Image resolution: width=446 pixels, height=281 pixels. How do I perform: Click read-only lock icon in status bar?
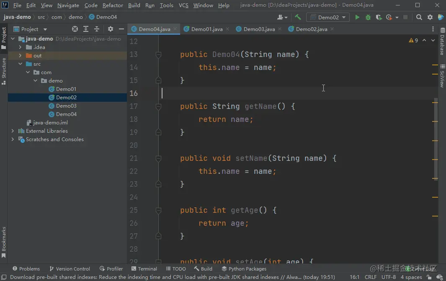click(x=429, y=277)
